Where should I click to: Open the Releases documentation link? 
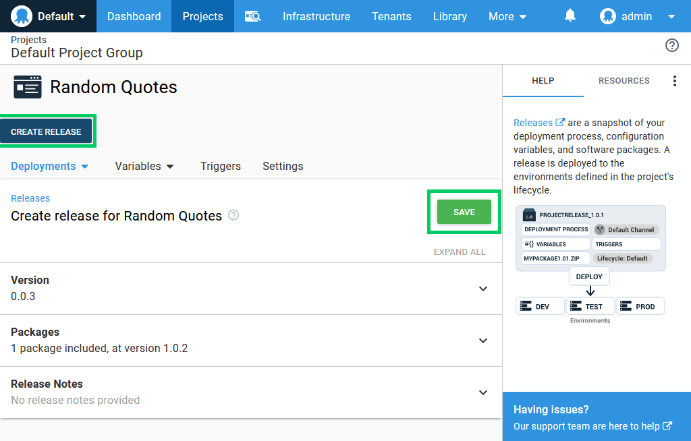tap(533, 123)
